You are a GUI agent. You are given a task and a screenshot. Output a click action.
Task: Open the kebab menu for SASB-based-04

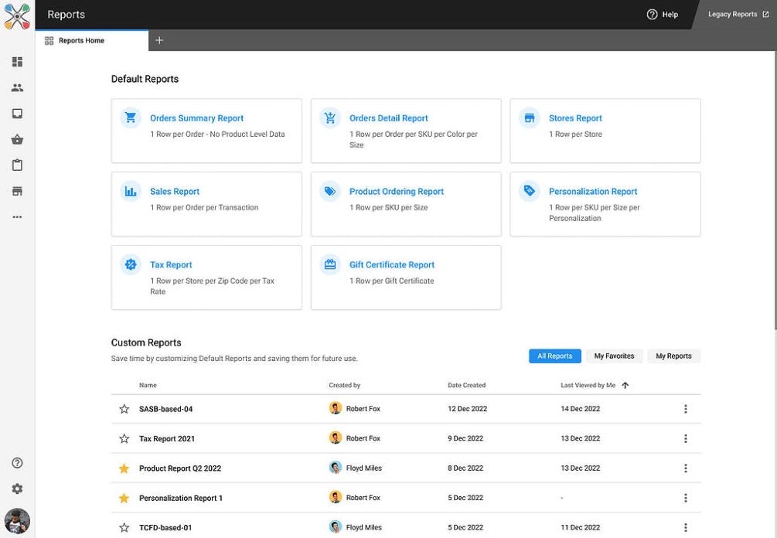[685, 408]
